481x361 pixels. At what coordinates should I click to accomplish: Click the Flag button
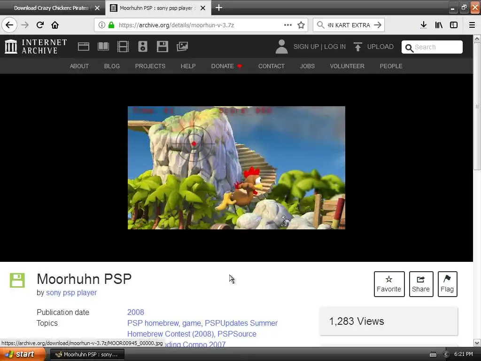tap(447, 284)
